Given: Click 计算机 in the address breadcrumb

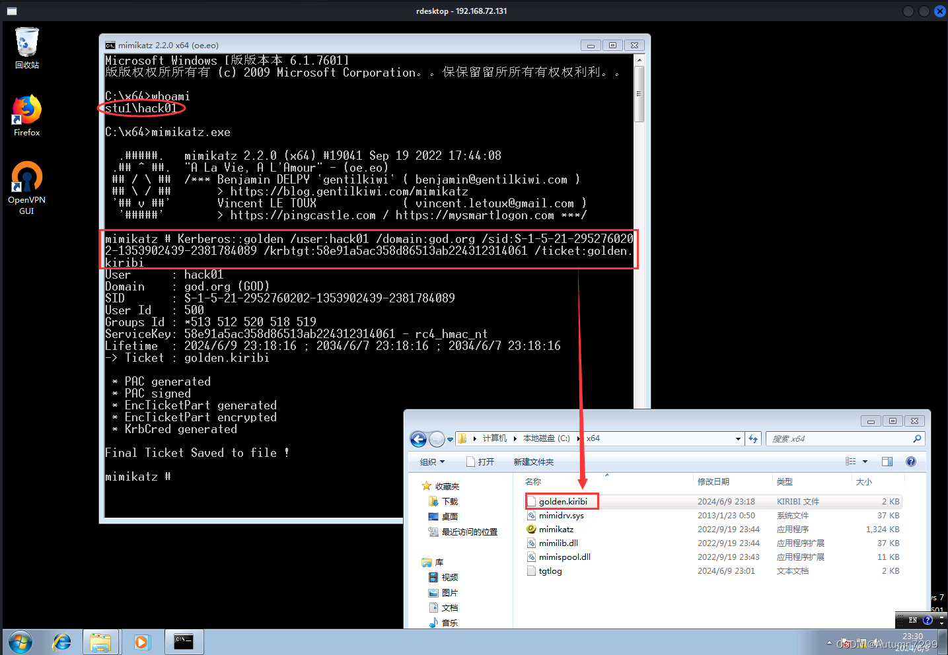Looking at the screenshot, I should click(495, 438).
